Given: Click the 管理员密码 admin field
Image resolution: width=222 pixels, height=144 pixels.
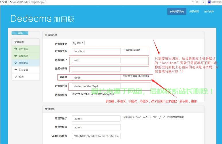Looking at the screenshot, I should point(96,127).
